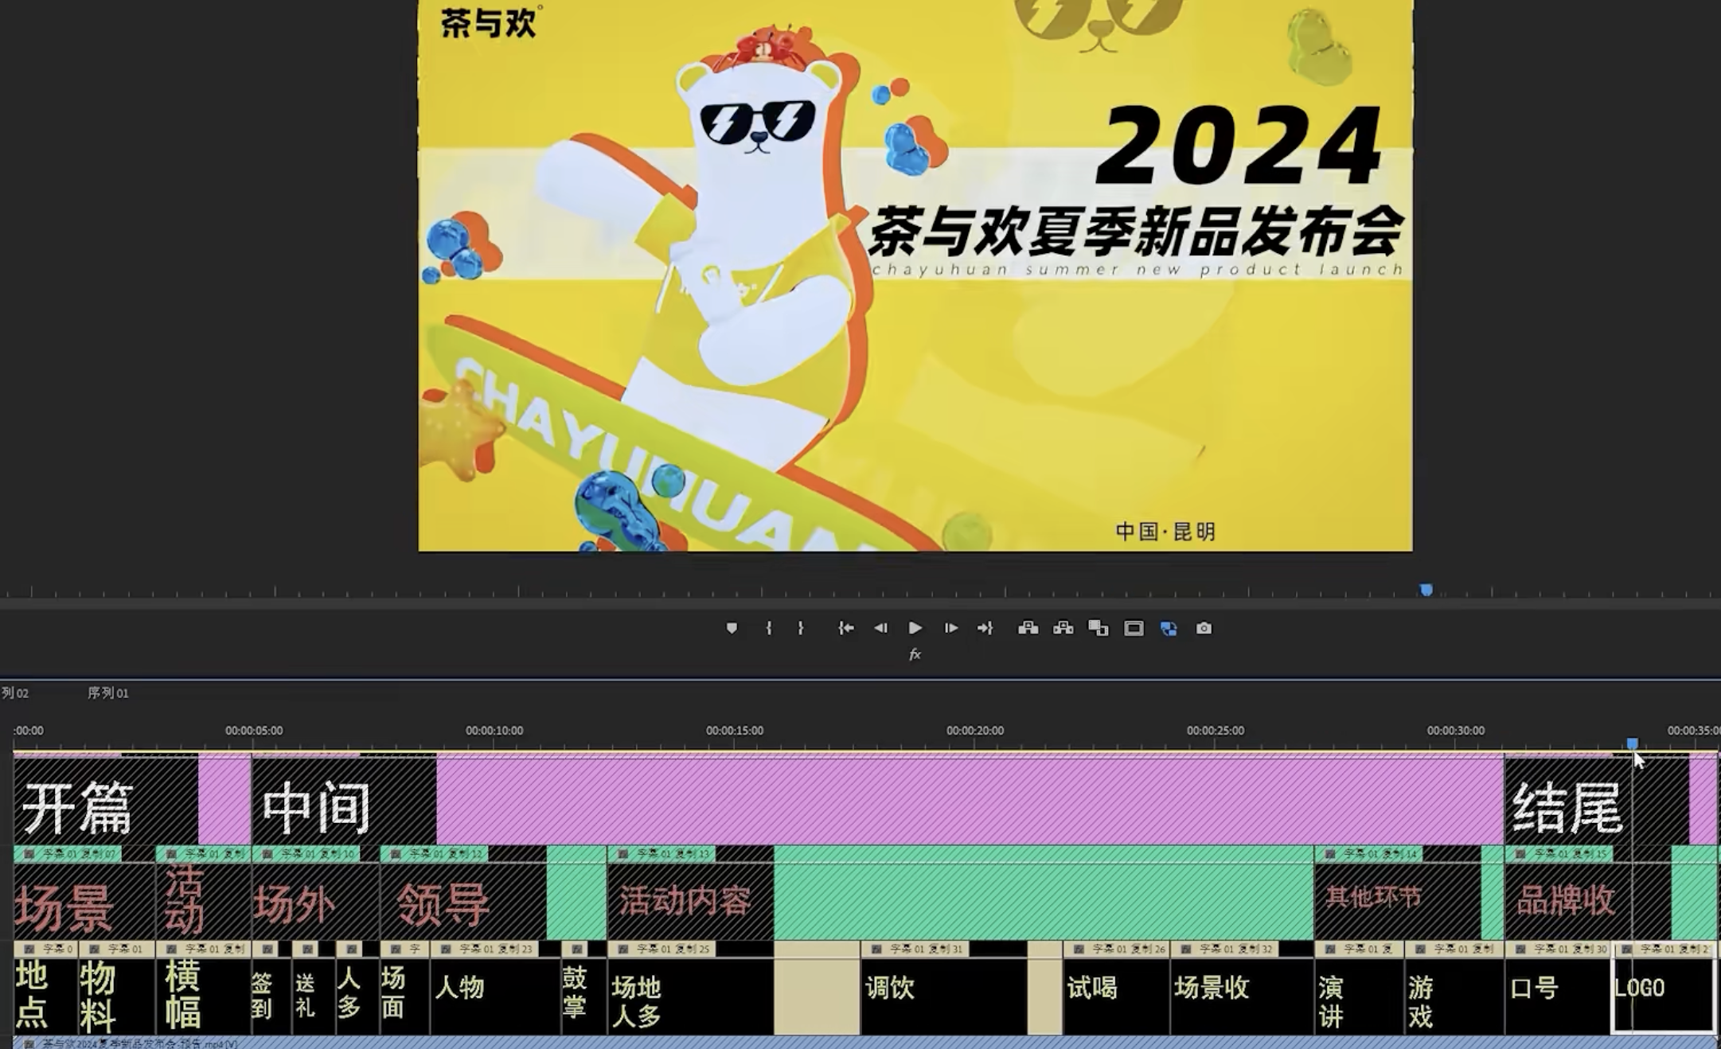Click the program monitor blue playhead marker
The image size is (1721, 1049).
(1426, 590)
